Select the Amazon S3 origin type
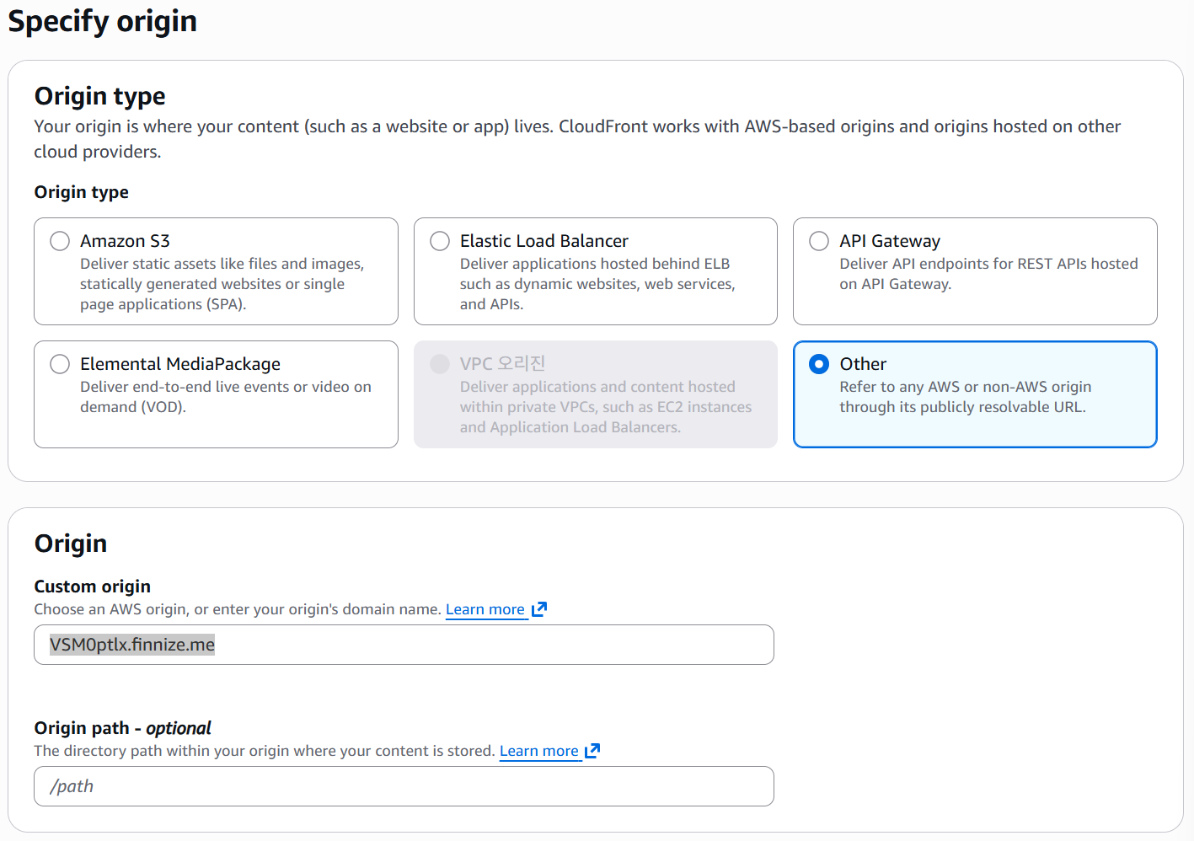The height and width of the screenshot is (841, 1194). point(60,241)
